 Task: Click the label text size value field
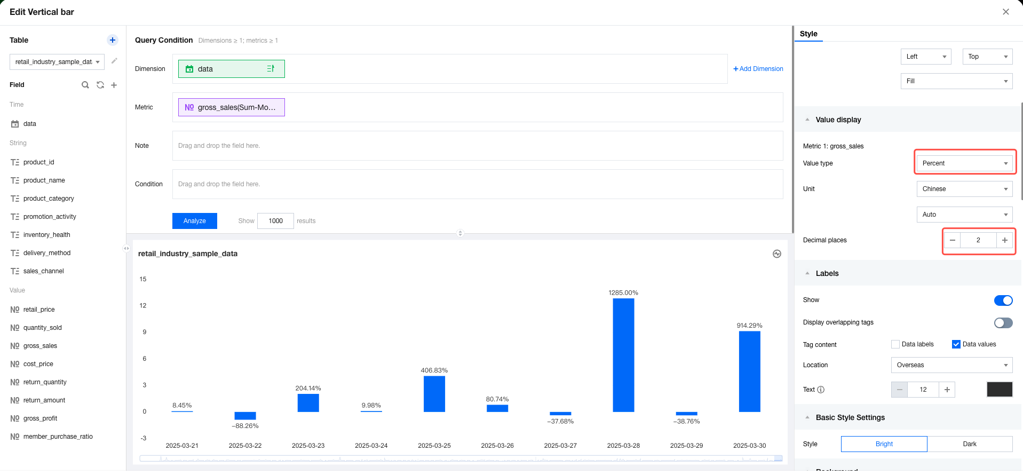click(923, 390)
